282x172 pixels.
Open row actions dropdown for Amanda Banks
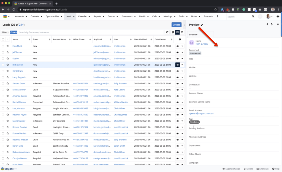[x=182, y=96]
